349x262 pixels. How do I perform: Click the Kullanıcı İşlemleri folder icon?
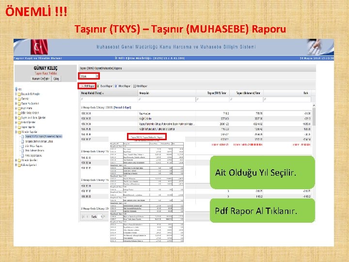(19, 165)
